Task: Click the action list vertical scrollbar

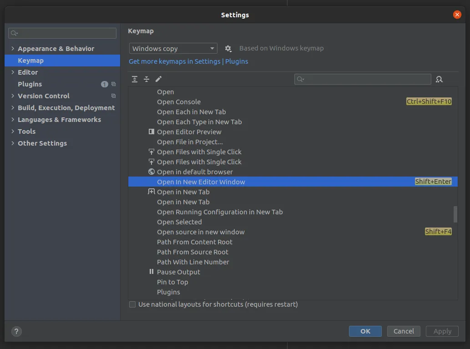Action: pos(455,214)
